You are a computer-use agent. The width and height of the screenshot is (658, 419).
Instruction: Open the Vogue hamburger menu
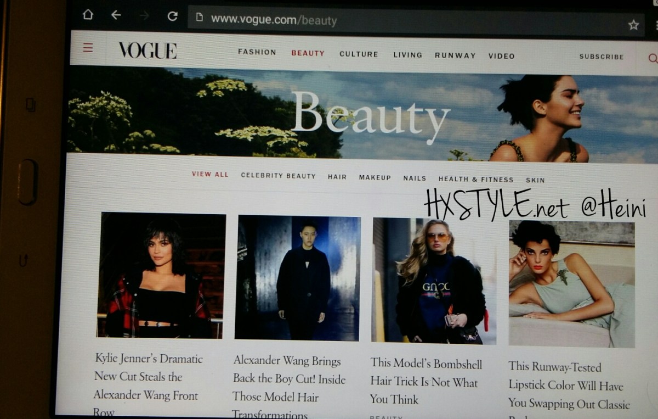88,48
